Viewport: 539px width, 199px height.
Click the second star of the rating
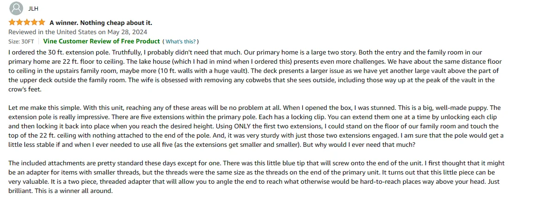coord(19,23)
